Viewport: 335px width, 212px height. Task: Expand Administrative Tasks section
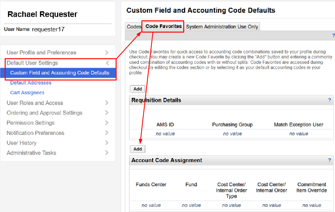tap(107, 153)
